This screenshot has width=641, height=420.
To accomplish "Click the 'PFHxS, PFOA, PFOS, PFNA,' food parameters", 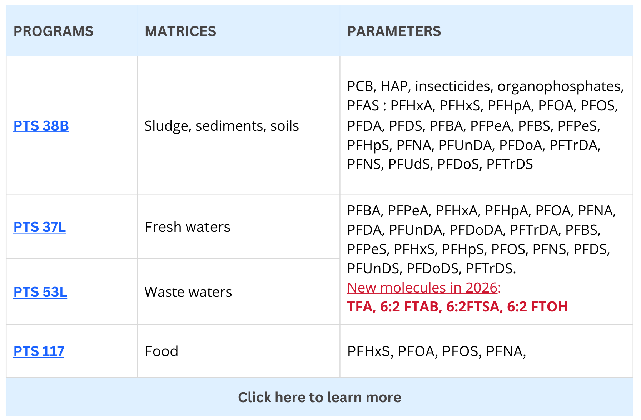I will pos(437,351).
